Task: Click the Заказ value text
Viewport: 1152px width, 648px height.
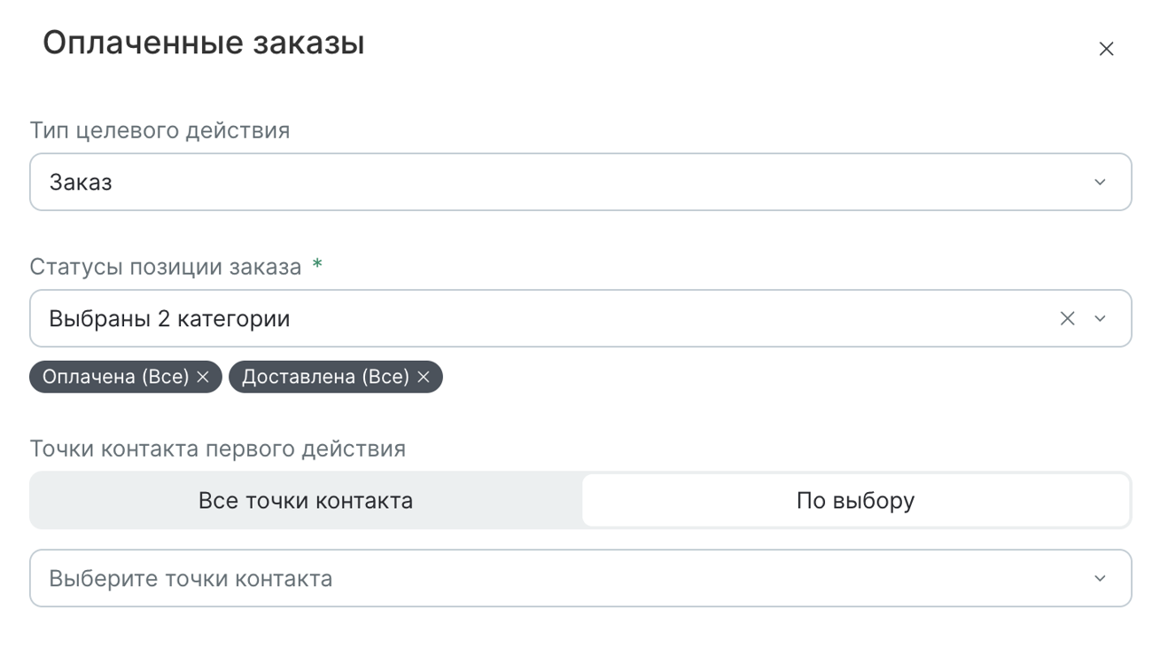Action: (81, 183)
